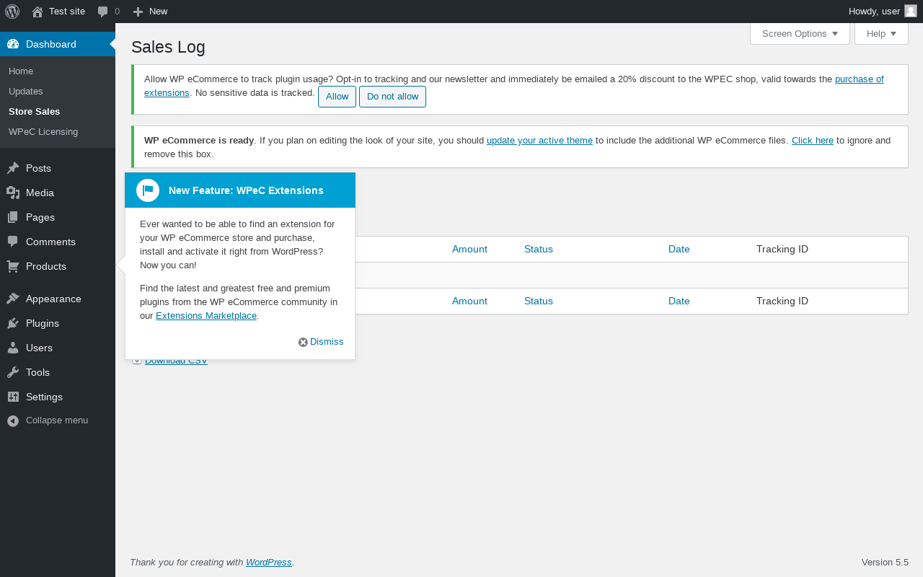
Task: Click the WordPress logo icon
Action: [x=12, y=12]
